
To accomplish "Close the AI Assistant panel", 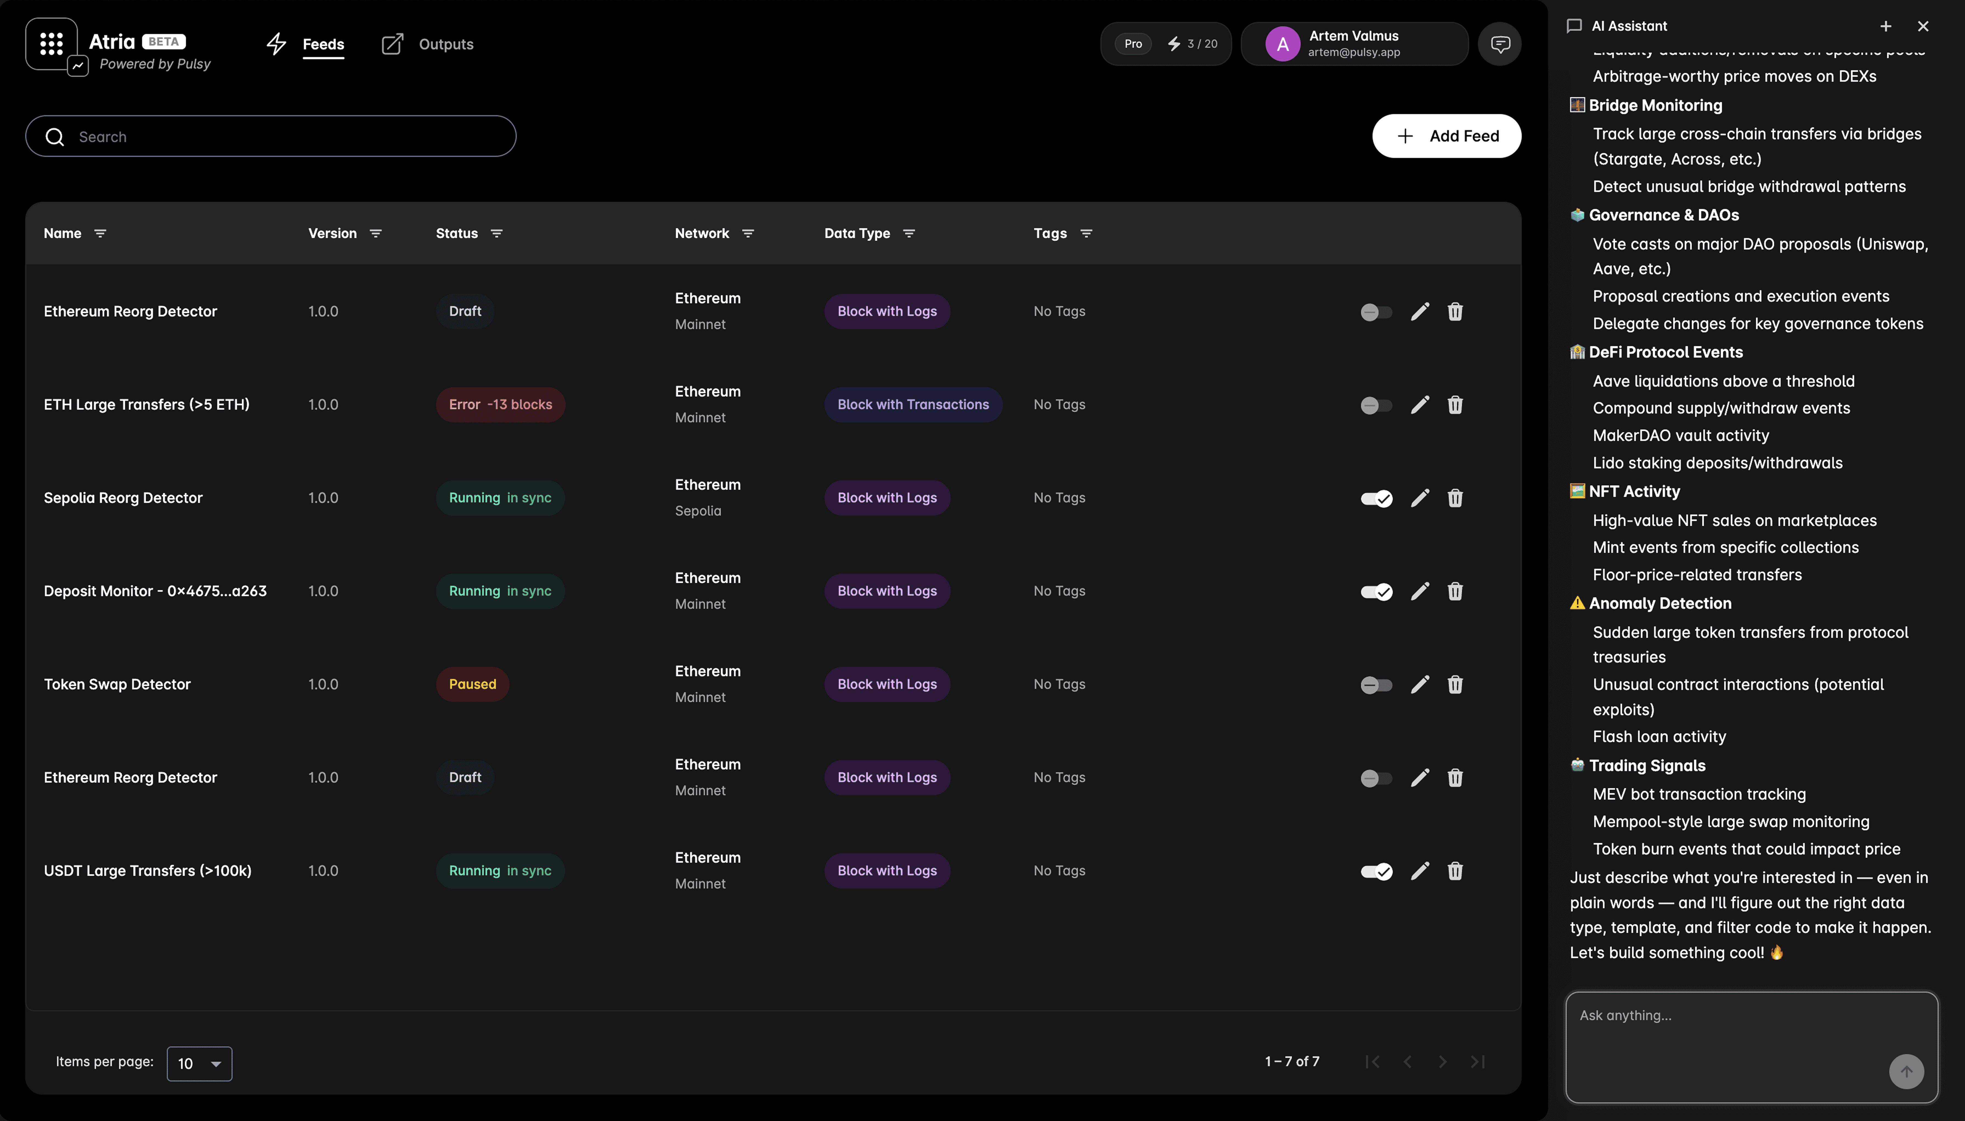I will pyautogui.click(x=1923, y=26).
